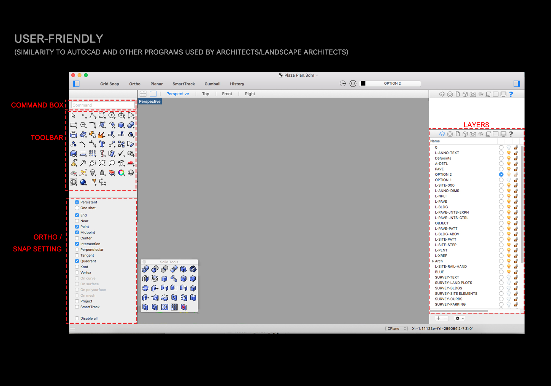This screenshot has width=551, height=386.
Task: Click the Explode tool icon
Action: coord(102,135)
